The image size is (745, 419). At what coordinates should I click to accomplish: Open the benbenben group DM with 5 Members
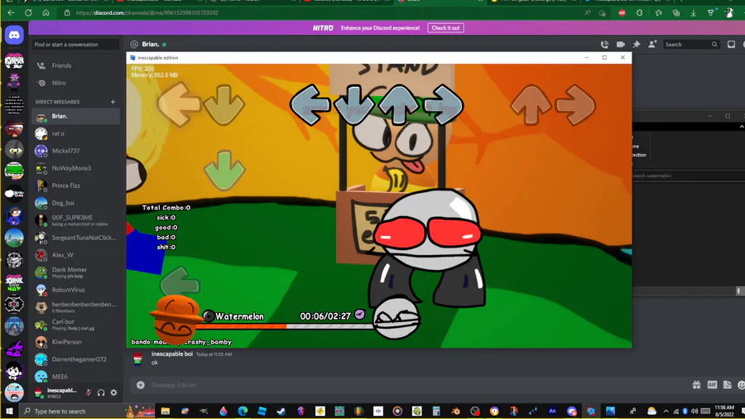pos(75,307)
